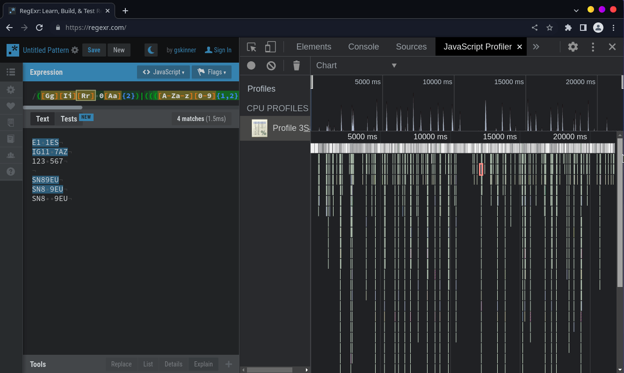Toggle dark mode with the moon icon

(x=151, y=50)
